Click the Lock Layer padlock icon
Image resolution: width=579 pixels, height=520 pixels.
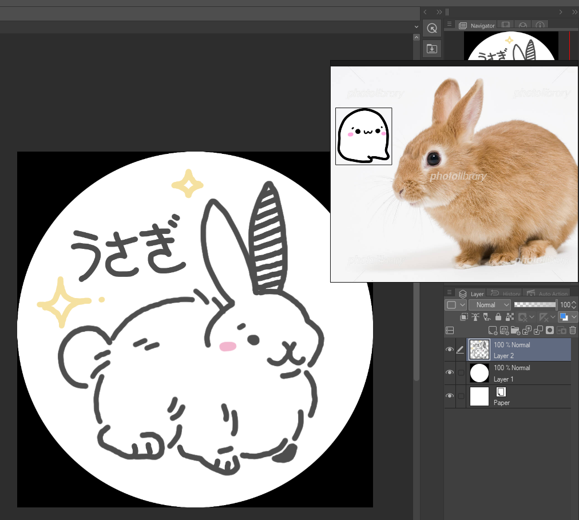click(x=498, y=317)
